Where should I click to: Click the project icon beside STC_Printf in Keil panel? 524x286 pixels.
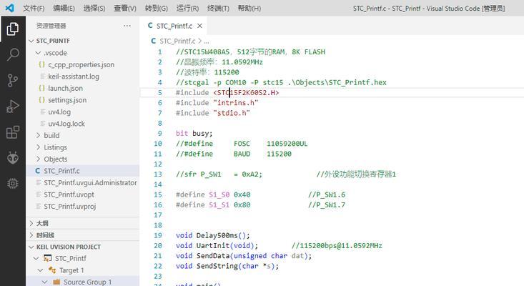[x=48, y=258]
